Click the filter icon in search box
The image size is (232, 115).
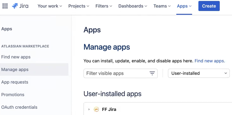tap(152, 73)
